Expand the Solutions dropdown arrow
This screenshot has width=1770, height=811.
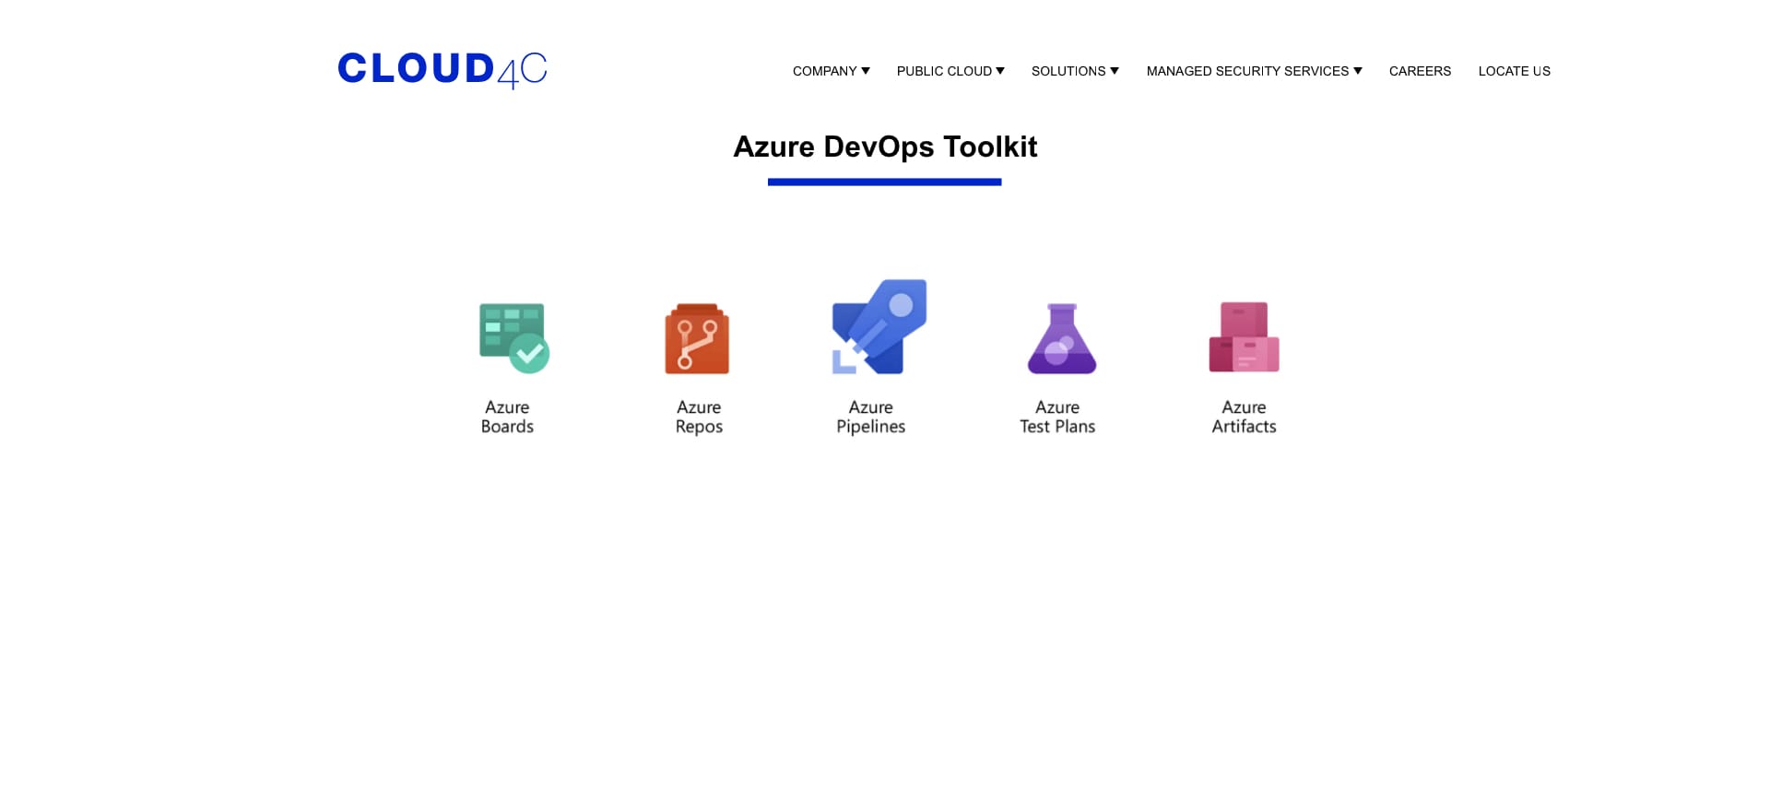coord(1115,71)
